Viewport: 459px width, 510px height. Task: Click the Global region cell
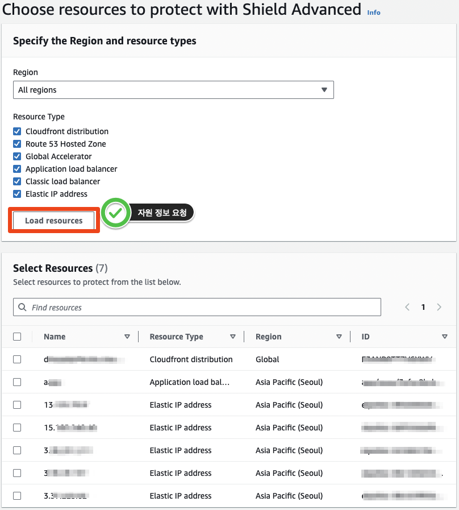[267, 359]
